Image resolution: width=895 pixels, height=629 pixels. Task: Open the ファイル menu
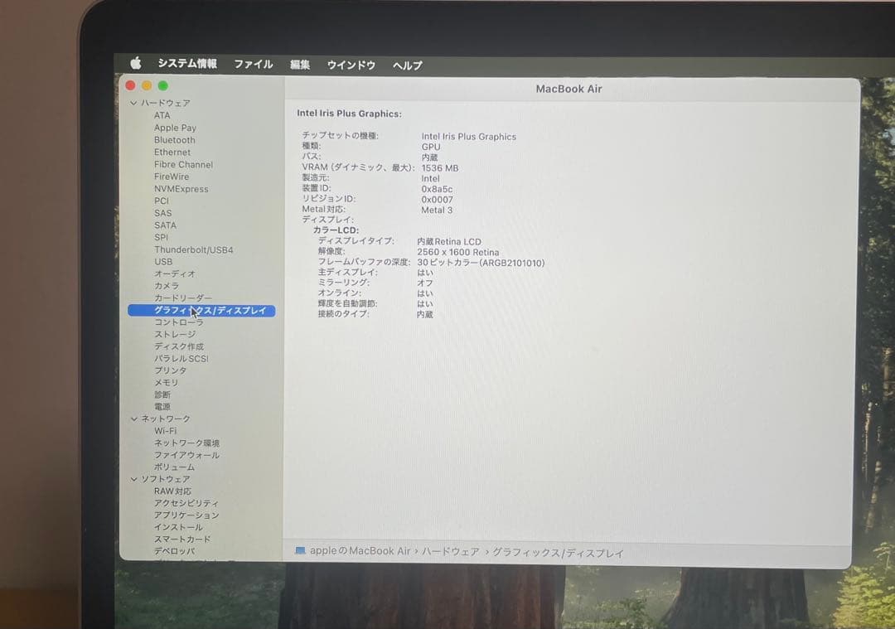click(253, 64)
